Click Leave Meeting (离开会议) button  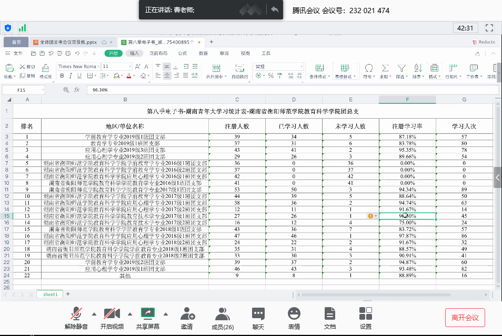click(x=465, y=318)
